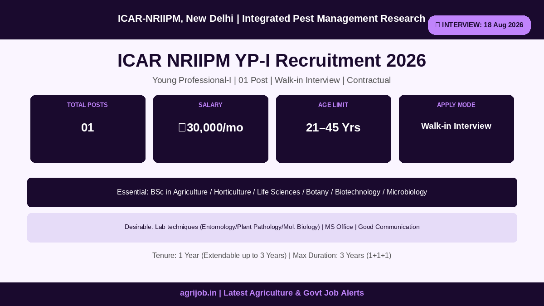Open the Salary card showing 30,000/mo
The width and height of the screenshot is (544, 306).
(211, 129)
